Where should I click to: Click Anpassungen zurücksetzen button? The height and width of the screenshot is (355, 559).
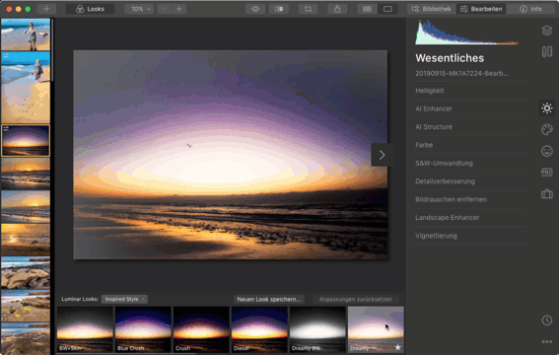coord(356,299)
